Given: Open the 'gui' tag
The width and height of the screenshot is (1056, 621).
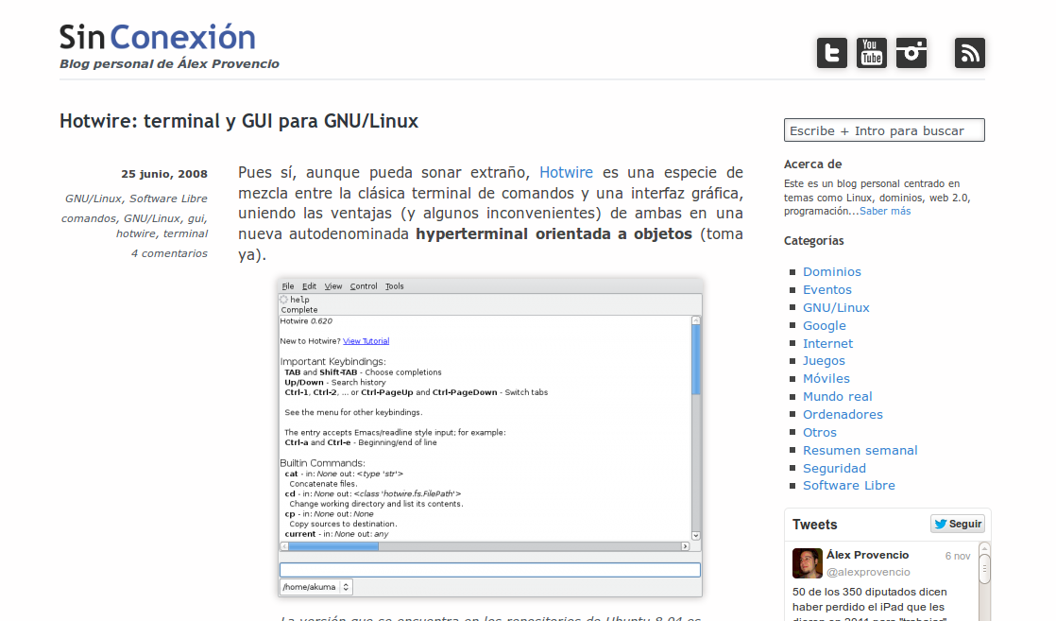Looking at the screenshot, I should (x=196, y=219).
